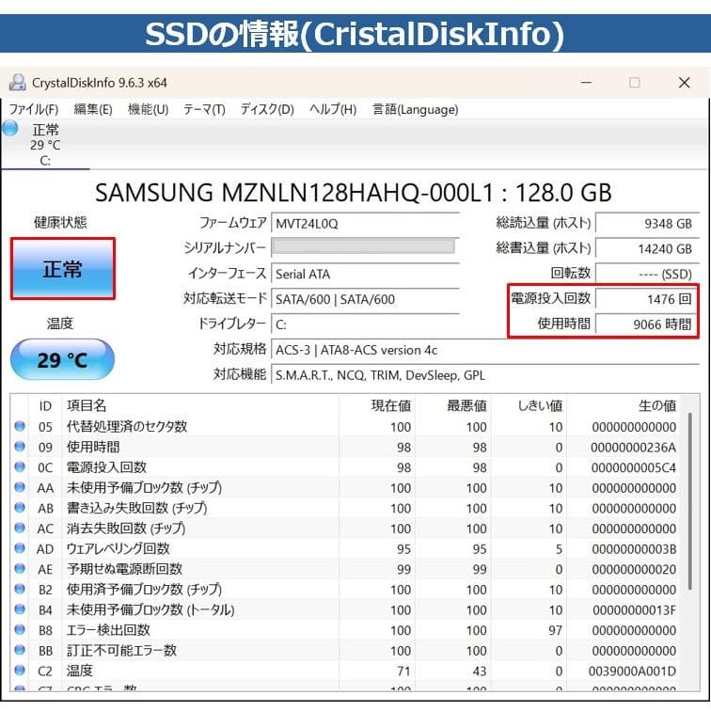The image size is (711, 711).
Task: Select the 訂正不可能エラー数 row
Action: pos(345,651)
